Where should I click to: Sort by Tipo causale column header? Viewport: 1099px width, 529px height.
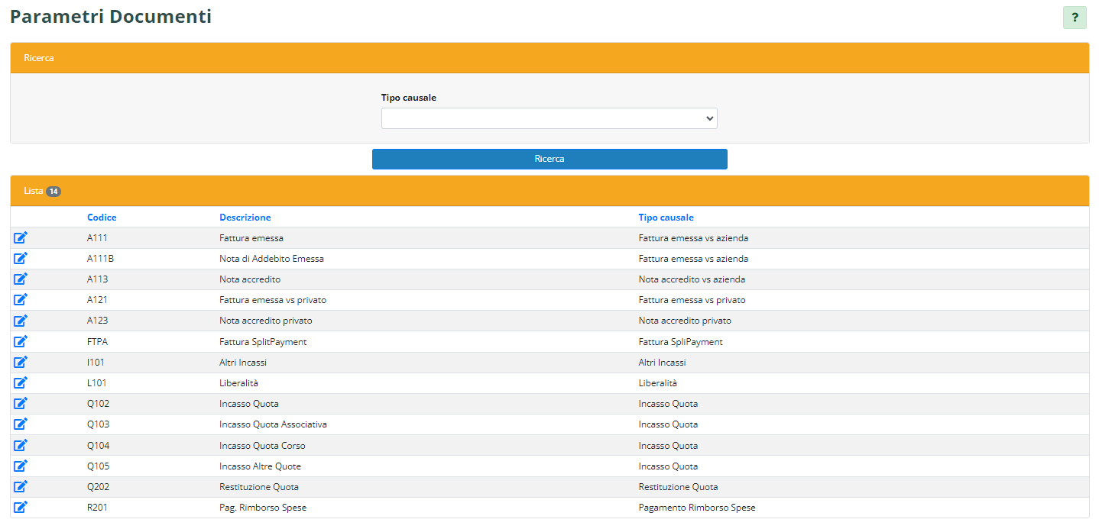pyautogui.click(x=666, y=218)
